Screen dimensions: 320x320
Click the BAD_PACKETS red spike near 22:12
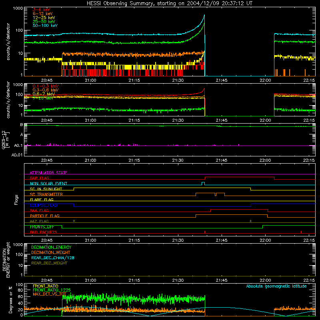[301, 232]
